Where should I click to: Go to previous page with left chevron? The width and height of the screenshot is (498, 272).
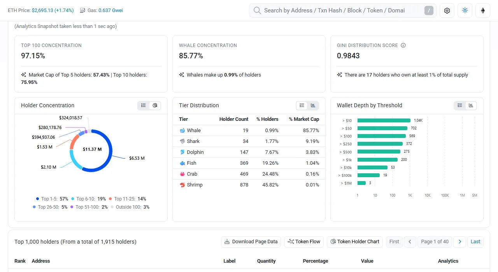(410, 242)
